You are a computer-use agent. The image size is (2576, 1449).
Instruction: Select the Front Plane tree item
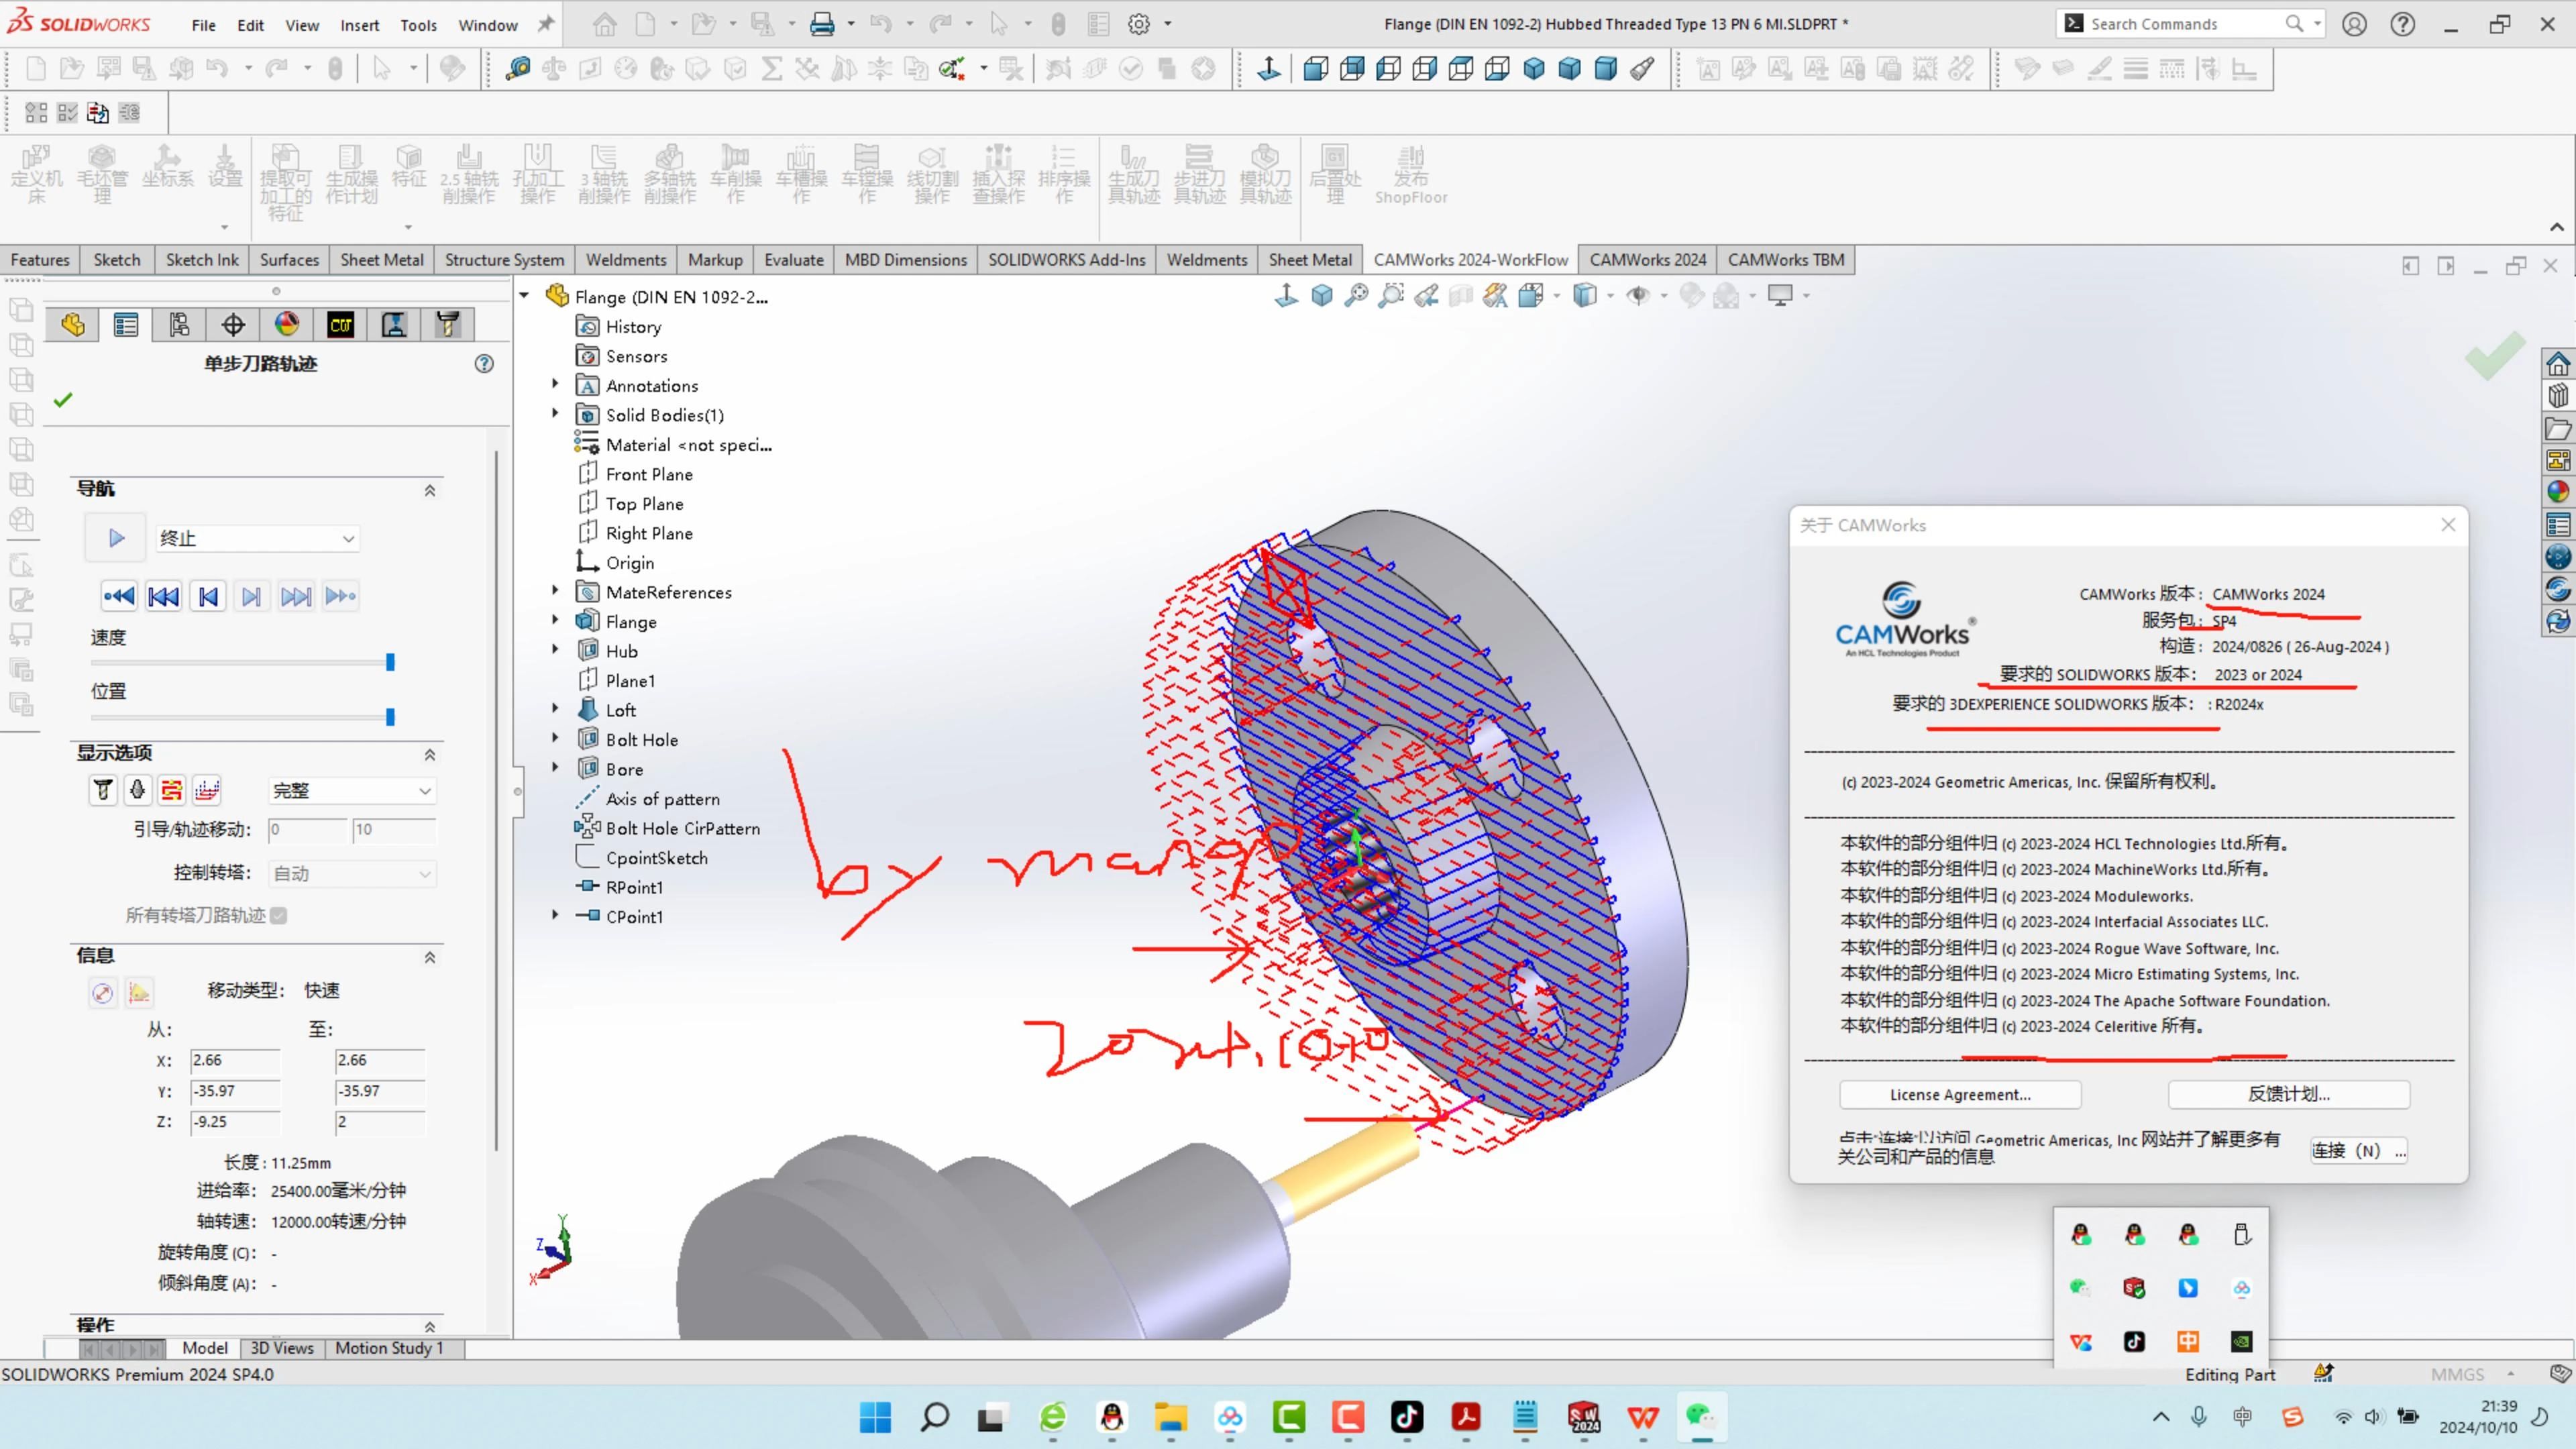coord(649,474)
